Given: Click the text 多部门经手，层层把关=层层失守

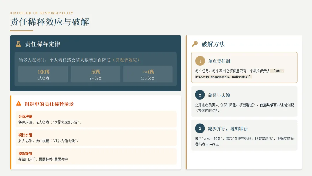Looking at the screenshot, I should tap(43, 159).
